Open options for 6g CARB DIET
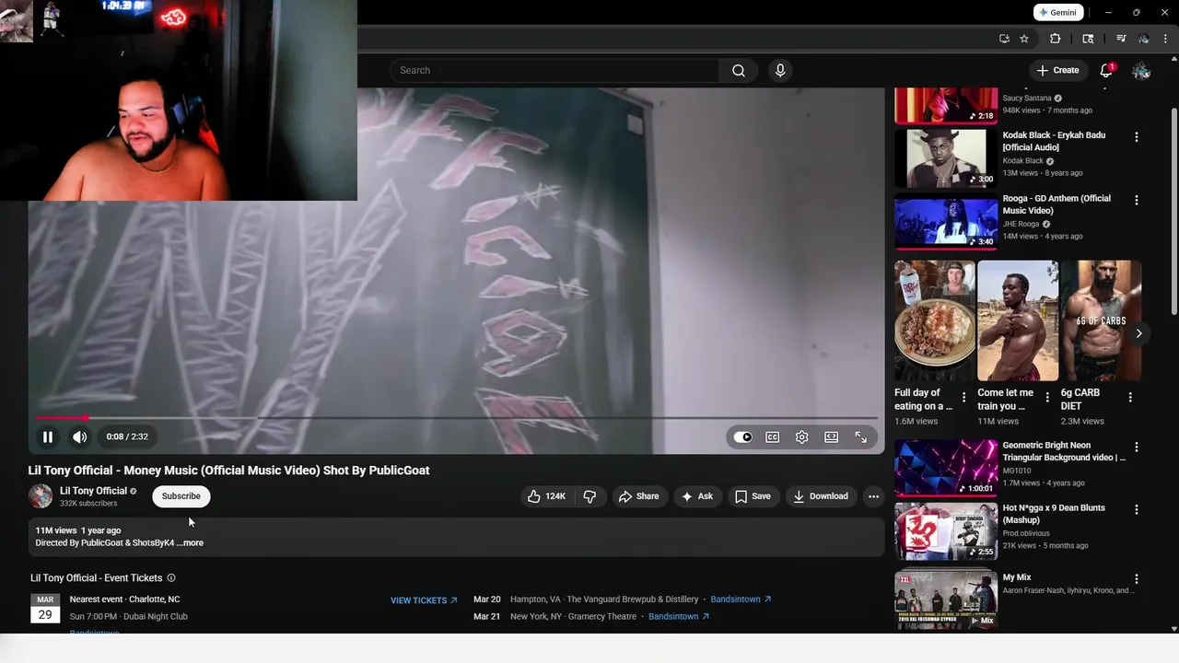Image resolution: width=1179 pixels, height=663 pixels. point(1130,398)
